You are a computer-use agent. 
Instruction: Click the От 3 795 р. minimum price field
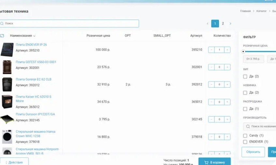pyautogui.click(x=254, y=59)
